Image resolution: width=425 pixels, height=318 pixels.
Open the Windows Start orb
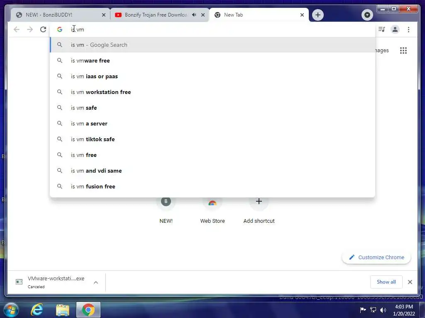[11, 310]
